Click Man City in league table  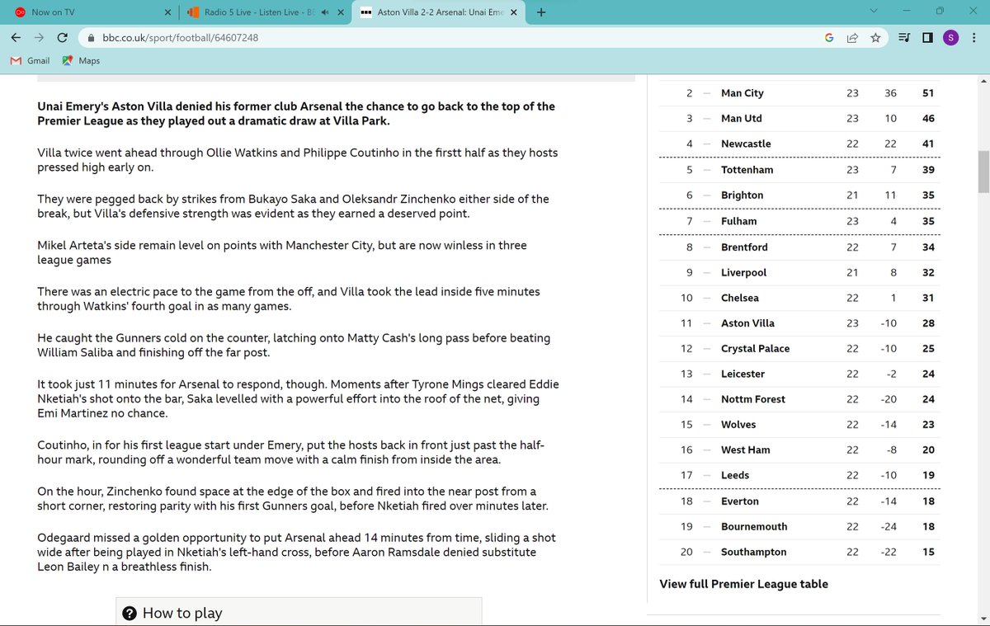pyautogui.click(x=742, y=93)
